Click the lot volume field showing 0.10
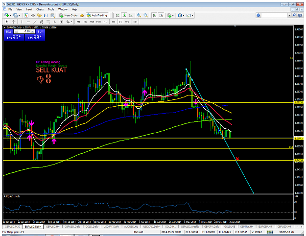 click(24, 31)
